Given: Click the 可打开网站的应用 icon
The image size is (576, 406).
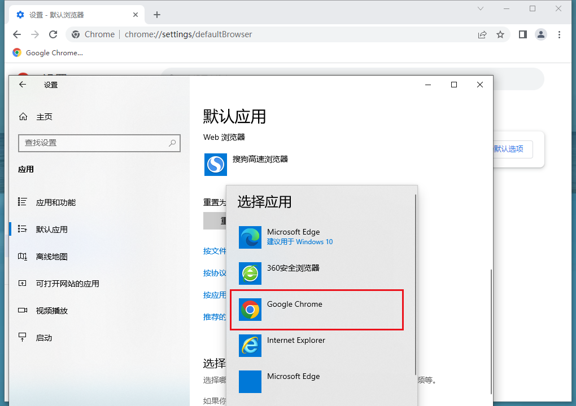Looking at the screenshot, I should [23, 283].
